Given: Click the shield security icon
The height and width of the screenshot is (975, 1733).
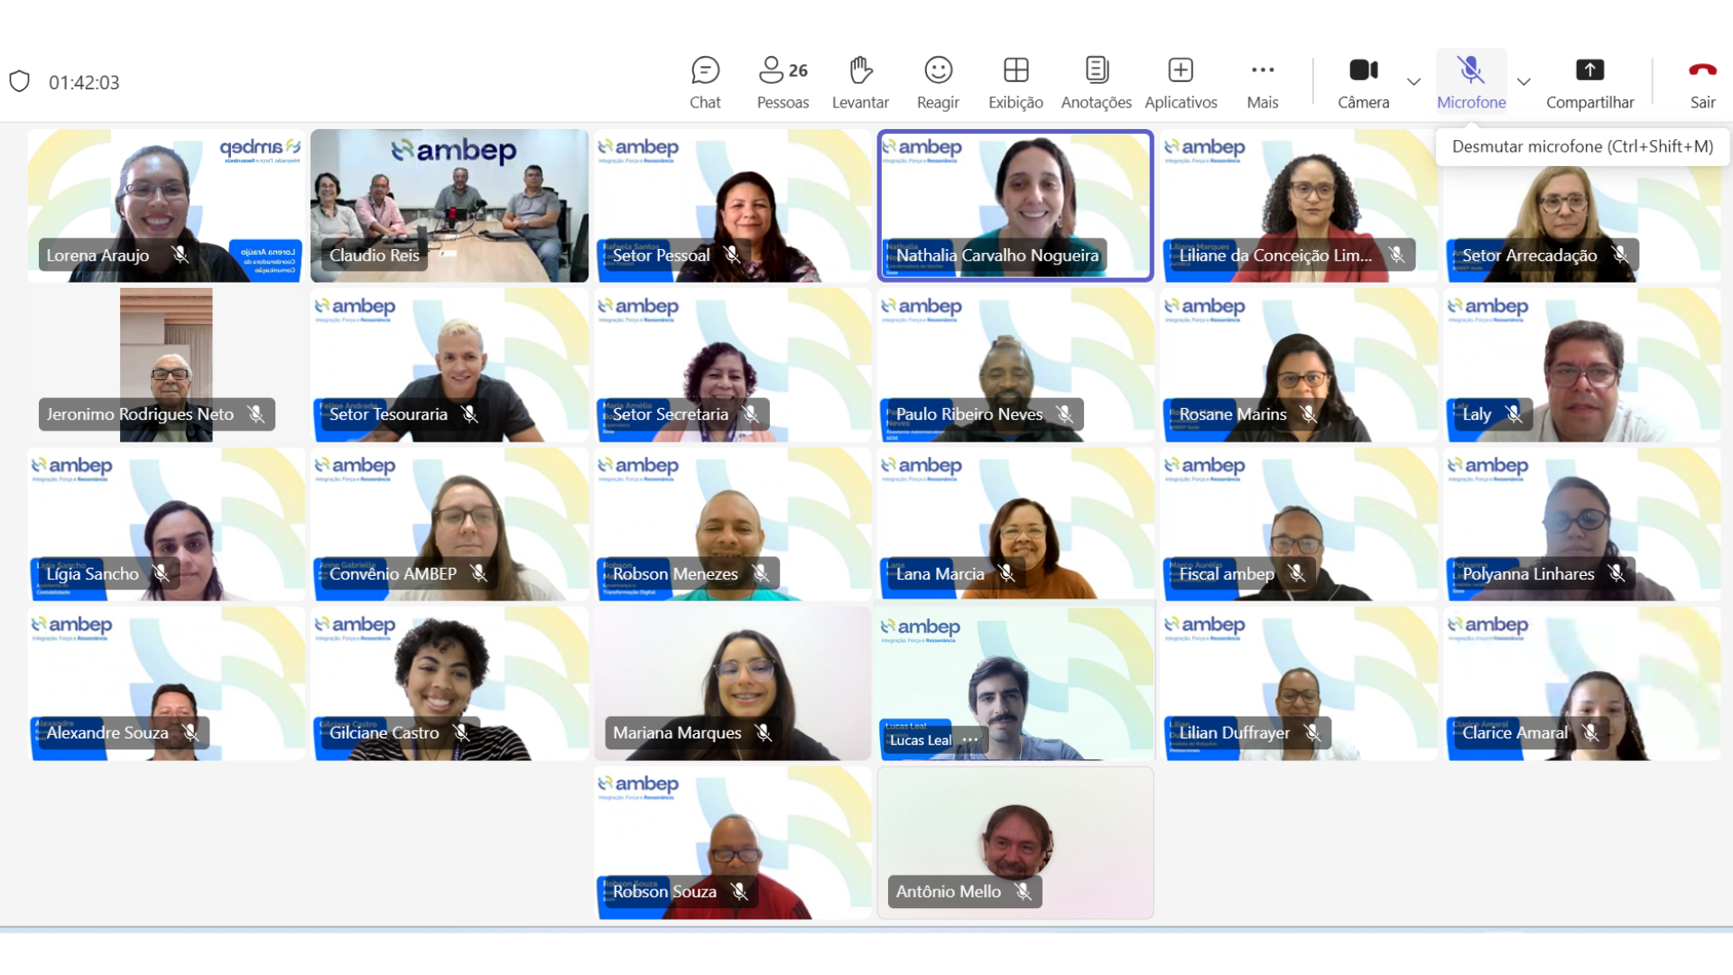Looking at the screenshot, I should tap(20, 81).
